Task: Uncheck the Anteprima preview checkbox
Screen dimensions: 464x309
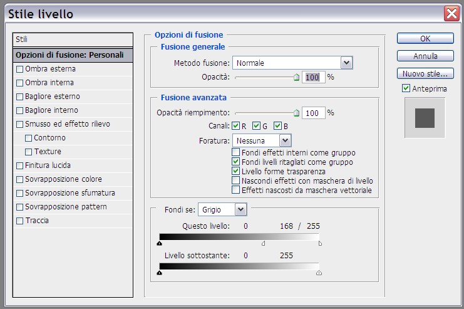Action: pos(406,88)
